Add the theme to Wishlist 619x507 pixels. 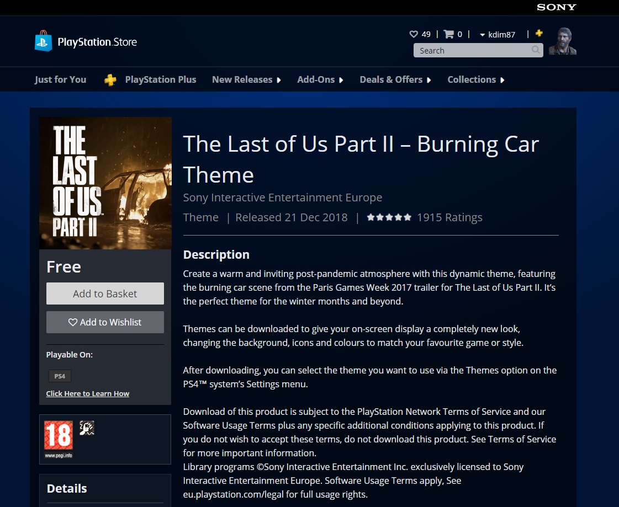click(105, 322)
